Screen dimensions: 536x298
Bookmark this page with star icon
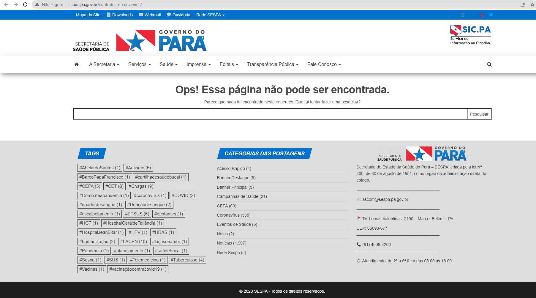pyautogui.click(x=532, y=4)
